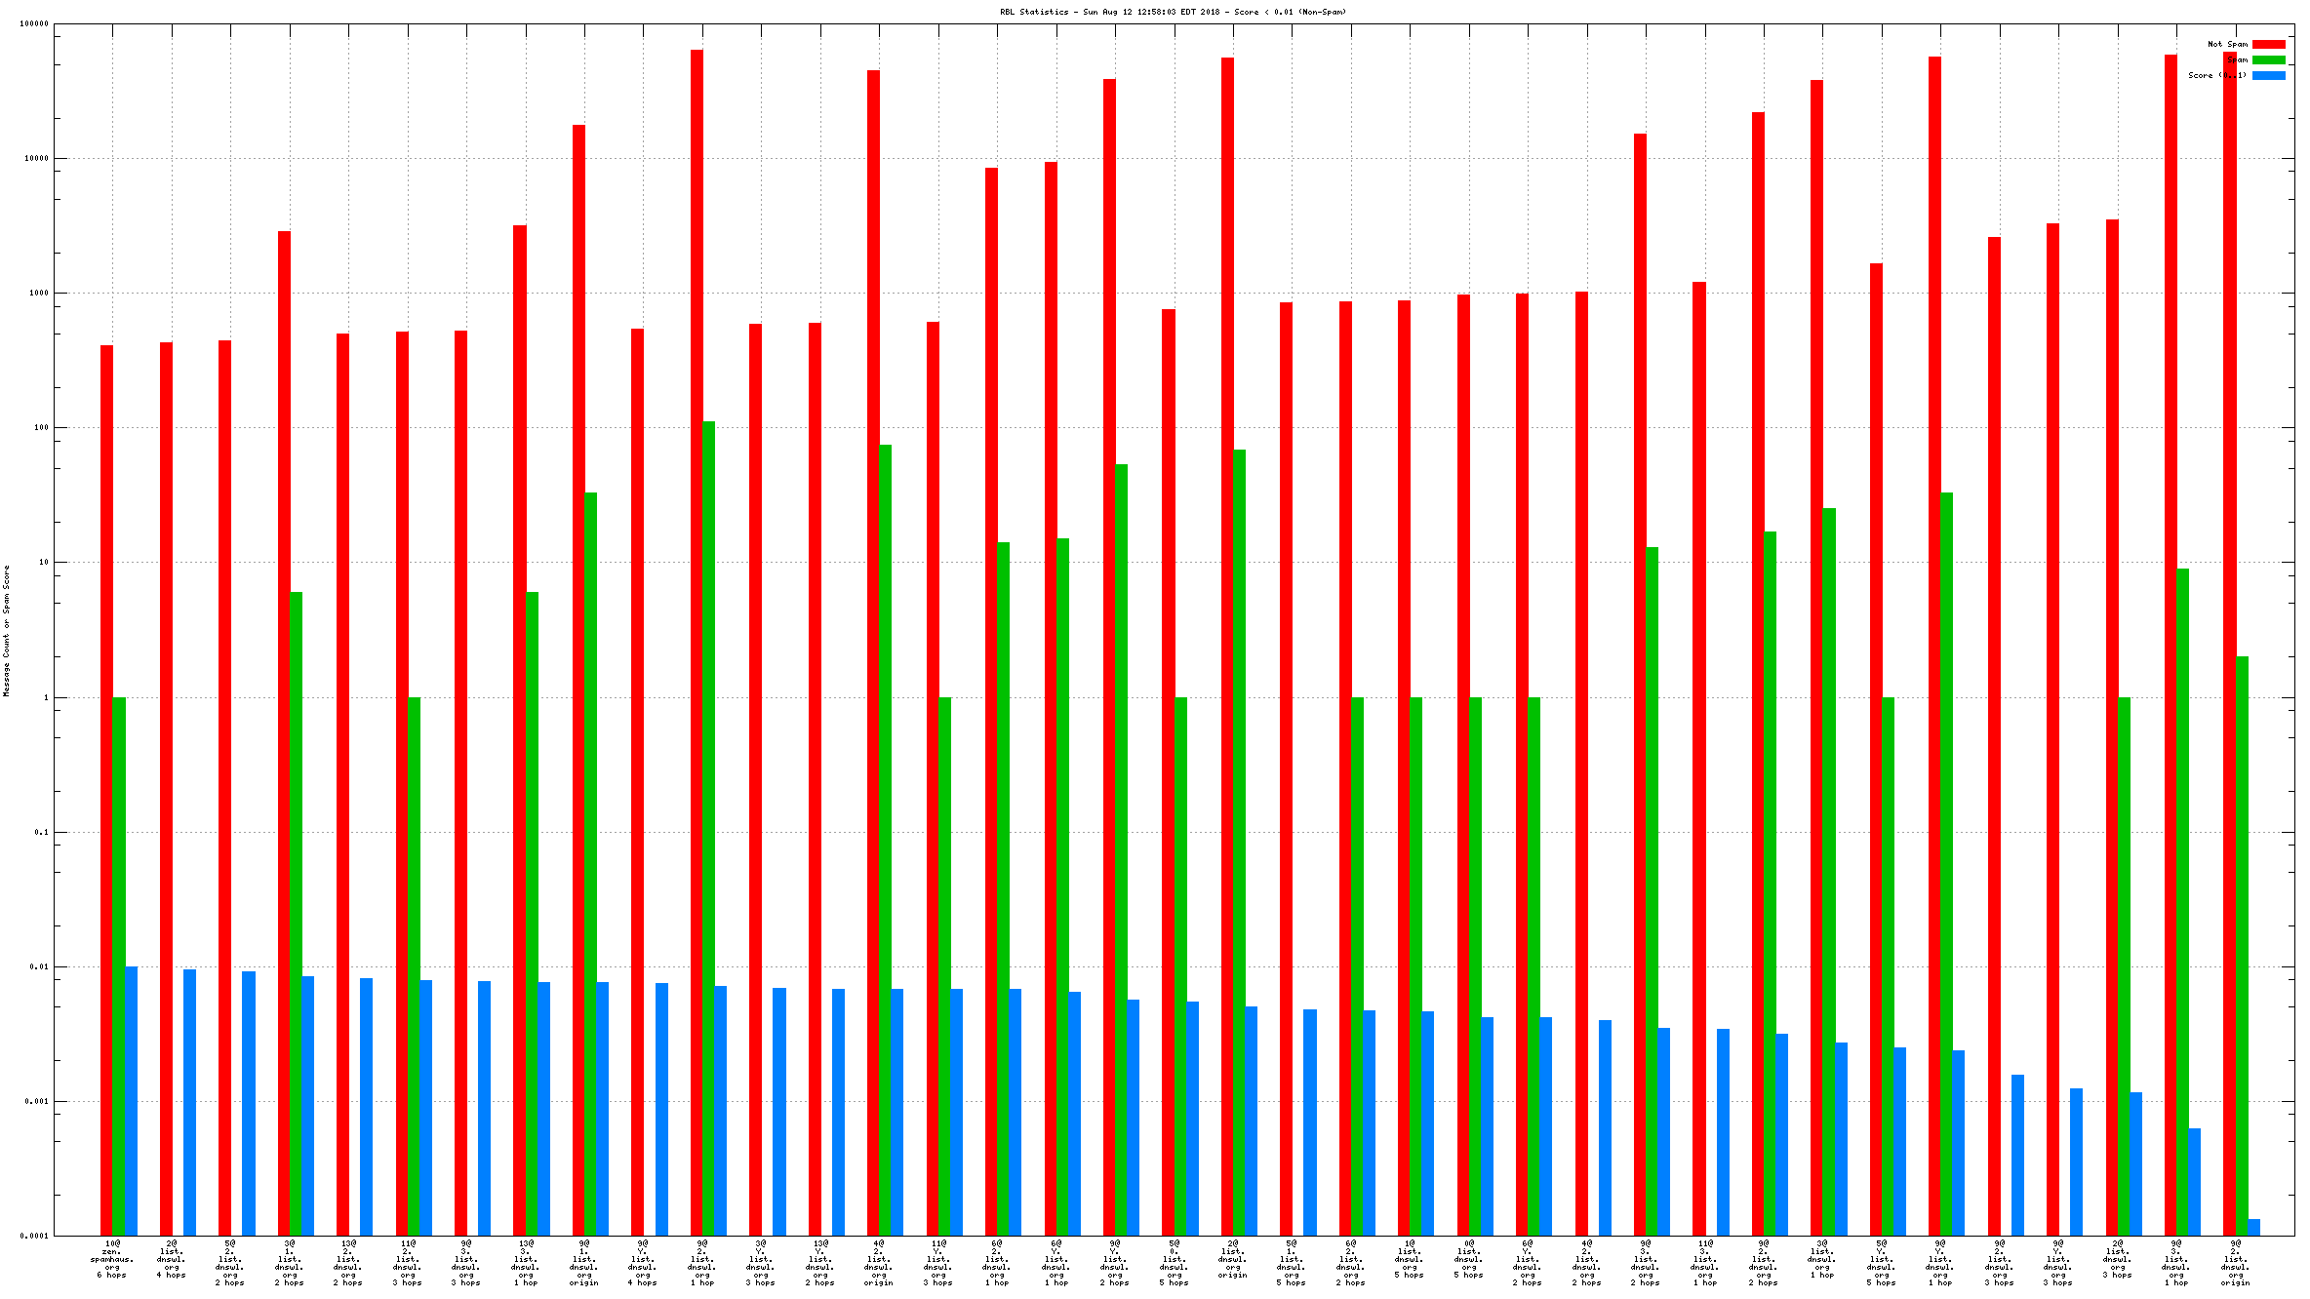
Task: Click the blue bar above zen.spamhaus.org
Action: 131,1100
